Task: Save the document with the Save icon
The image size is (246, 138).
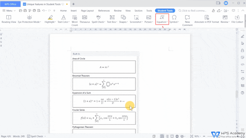Action: (25, 11)
